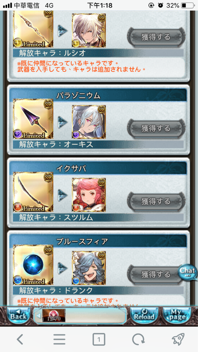
Task: Click 獲得する button for パラゾニウム
Action: click(156, 128)
